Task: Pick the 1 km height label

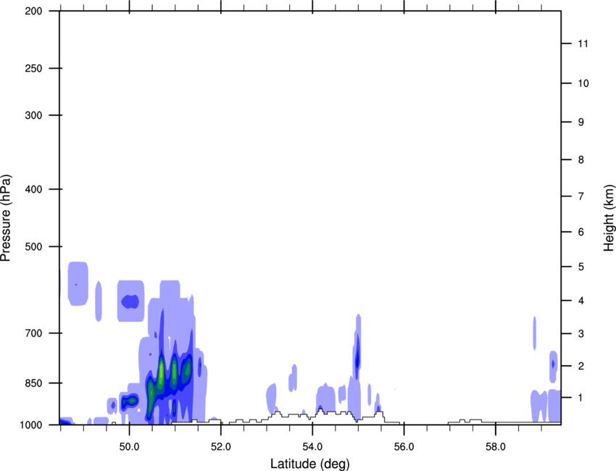Action: point(580,398)
